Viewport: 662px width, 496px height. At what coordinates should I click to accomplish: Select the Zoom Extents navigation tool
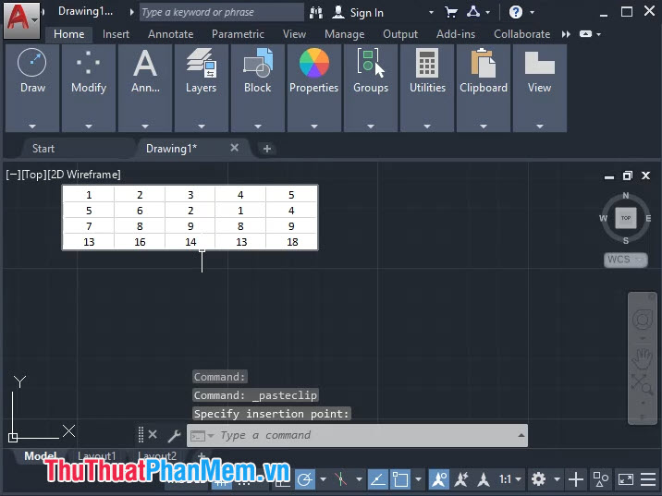(x=643, y=384)
